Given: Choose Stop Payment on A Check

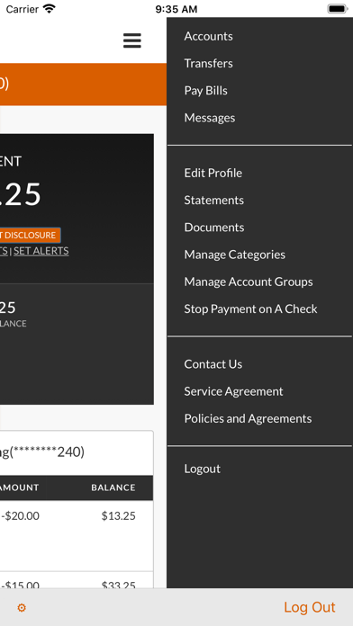Looking at the screenshot, I should [x=250, y=309].
